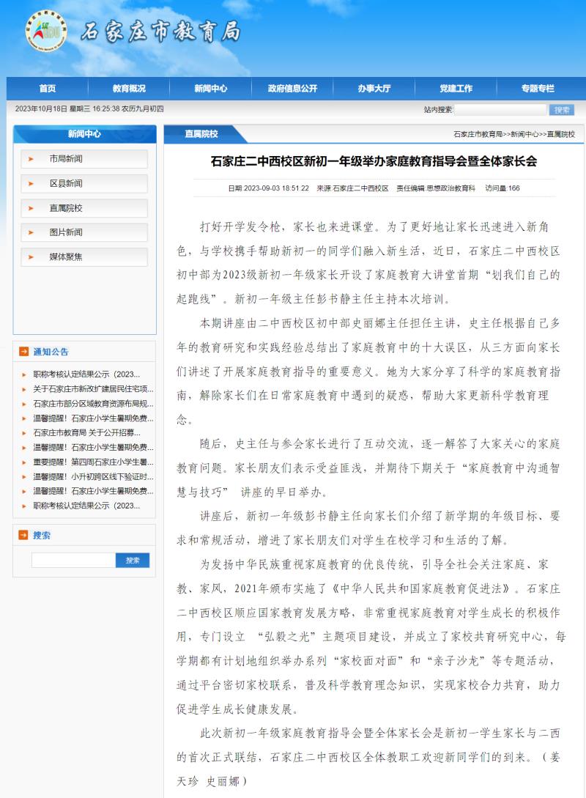Focus the top 站内搜索 input field
Viewport: 586px width, 798px height.
pos(500,110)
